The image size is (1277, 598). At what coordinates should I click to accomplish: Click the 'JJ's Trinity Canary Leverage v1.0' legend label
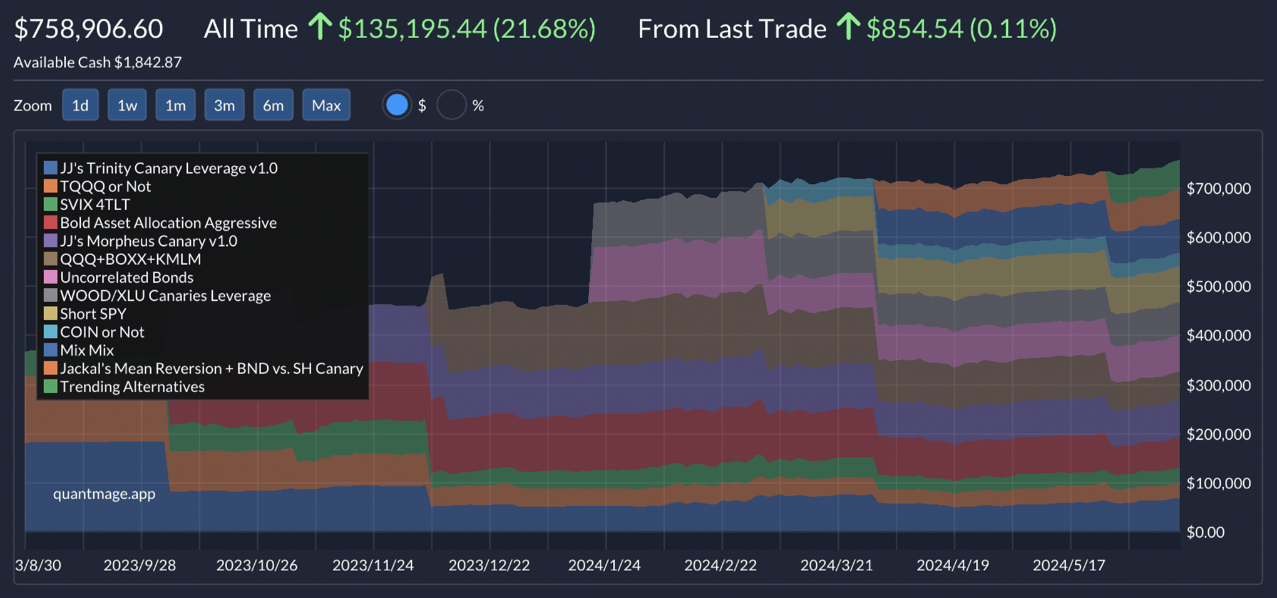coord(169,168)
